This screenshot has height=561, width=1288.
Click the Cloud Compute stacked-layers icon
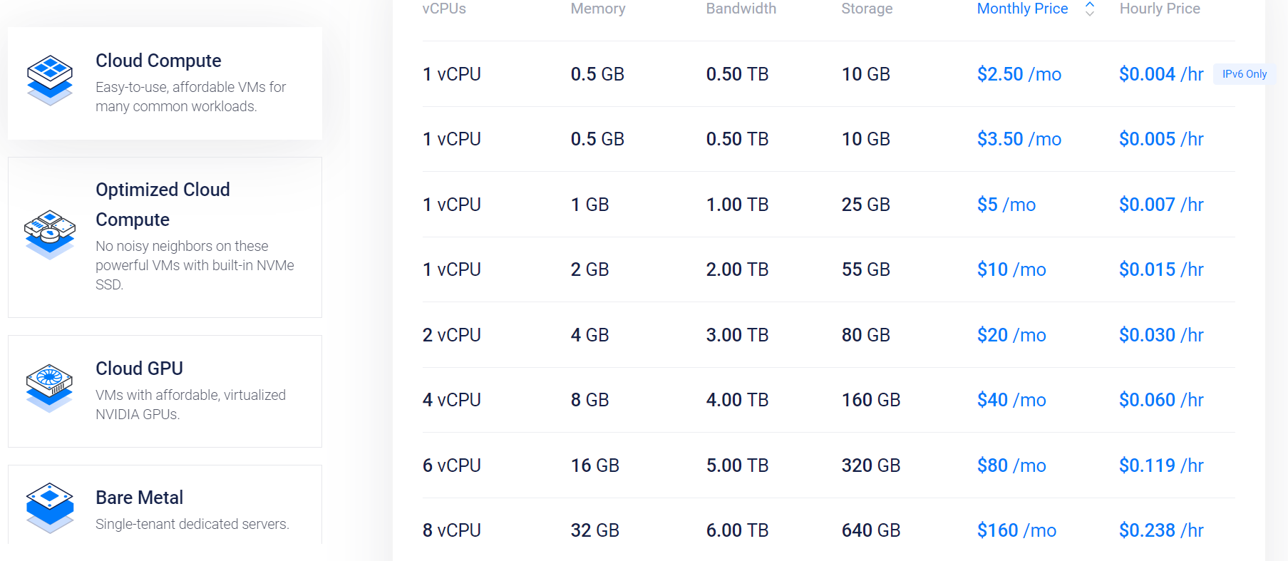pyautogui.click(x=50, y=81)
